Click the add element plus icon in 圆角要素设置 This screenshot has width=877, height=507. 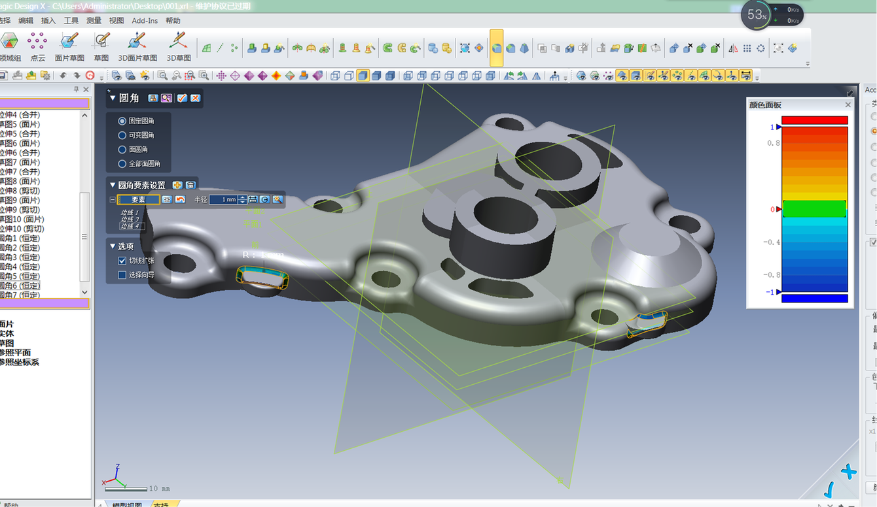(x=177, y=185)
